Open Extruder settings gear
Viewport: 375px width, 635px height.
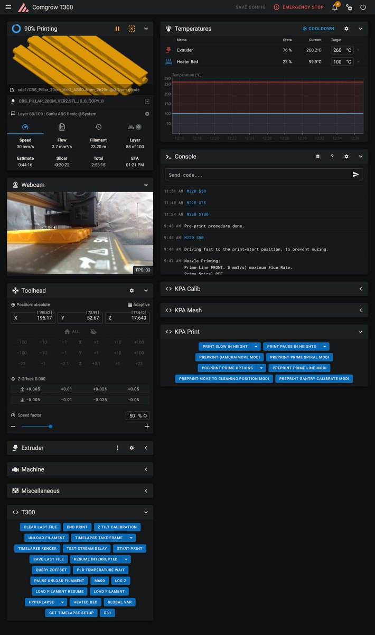tap(132, 448)
